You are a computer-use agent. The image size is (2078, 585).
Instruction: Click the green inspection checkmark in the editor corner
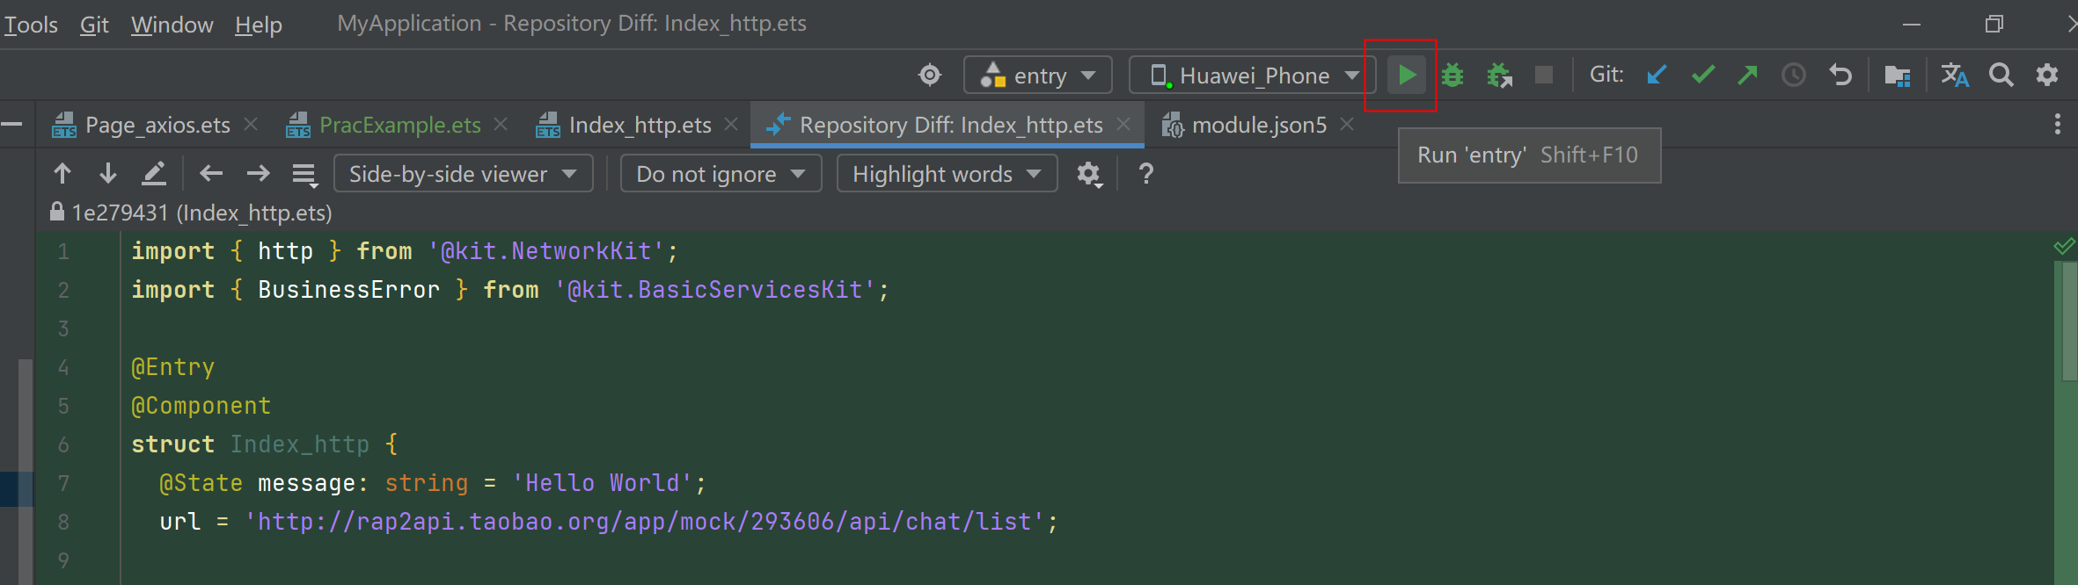(2064, 246)
